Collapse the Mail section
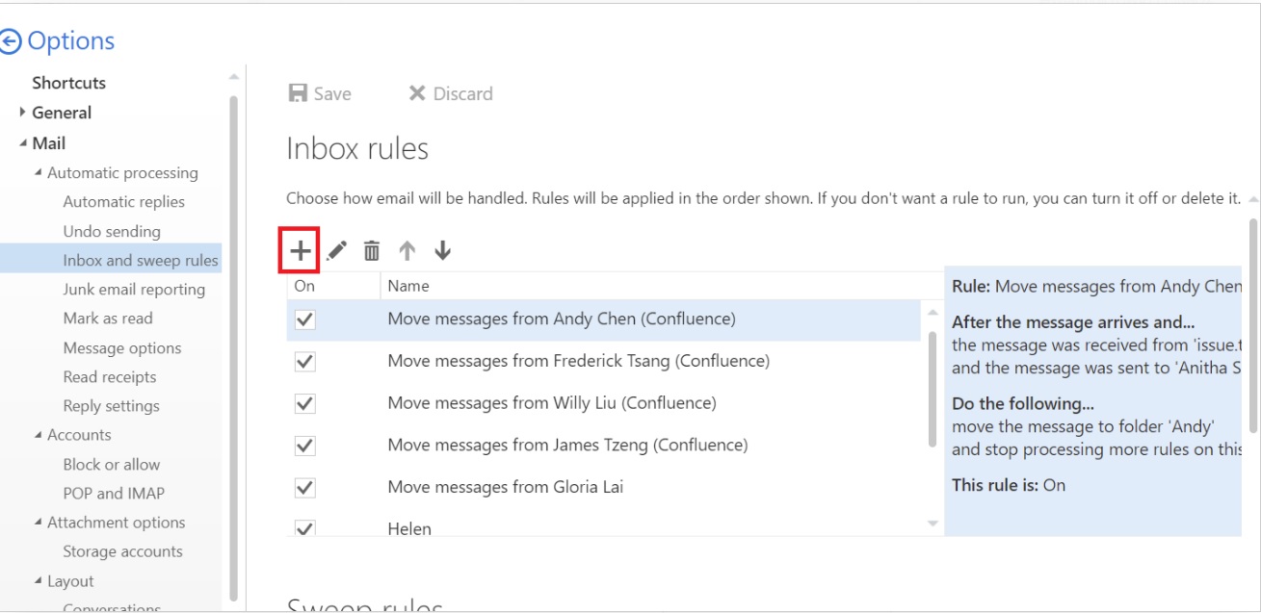Screen dimensions: 1261x613 point(23,143)
